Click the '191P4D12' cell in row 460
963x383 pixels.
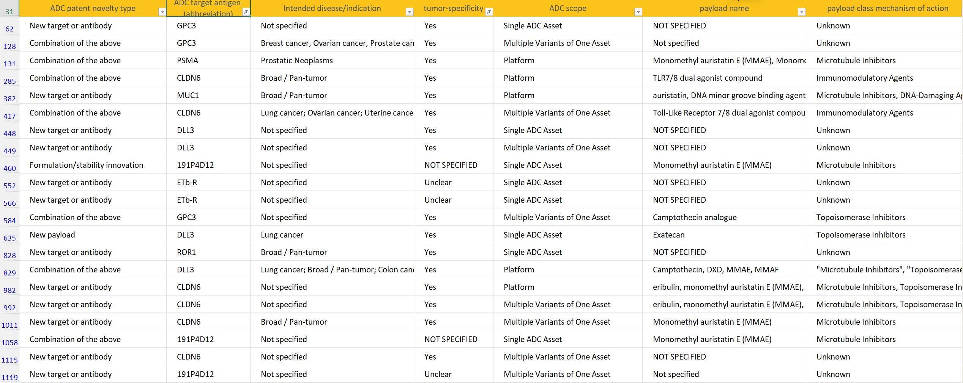pyautogui.click(x=208, y=165)
